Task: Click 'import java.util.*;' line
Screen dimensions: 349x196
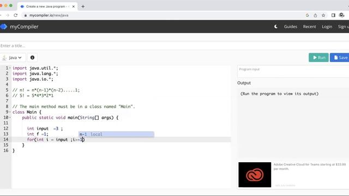Action: [x=35, y=68]
